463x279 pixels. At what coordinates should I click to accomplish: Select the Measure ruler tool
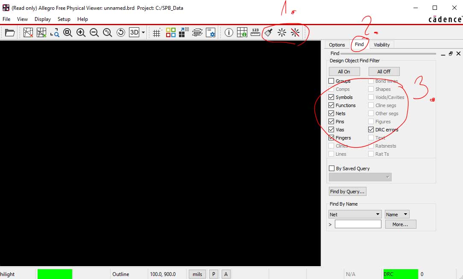(255, 32)
